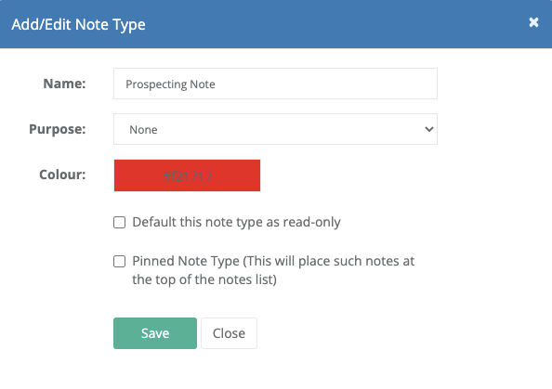Open the red Colour picker swatch
Image resolution: width=552 pixels, height=389 pixels.
187,175
